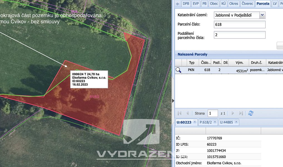Click the ID SZR value 1015751660
This screenshot has height=167, width=283.
(x=216, y=157)
